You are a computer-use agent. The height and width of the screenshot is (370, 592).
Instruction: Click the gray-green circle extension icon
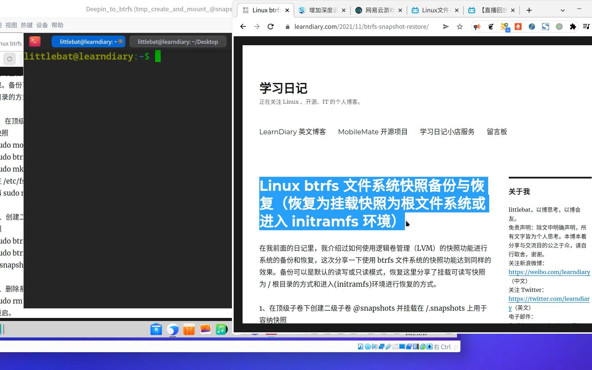559,26
